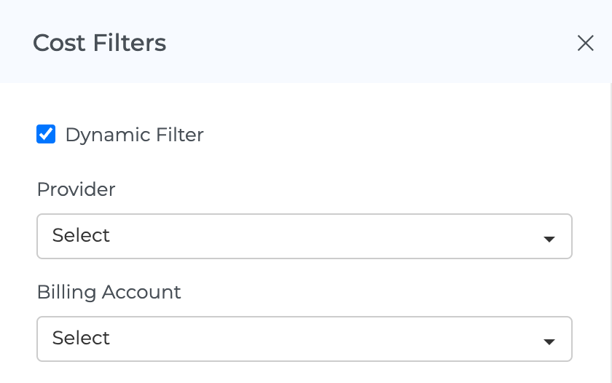Click the Dynamic Filter label text

tap(134, 135)
